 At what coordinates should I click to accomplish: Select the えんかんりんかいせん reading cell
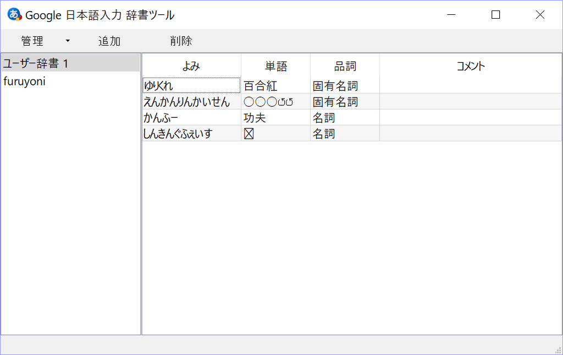click(191, 102)
